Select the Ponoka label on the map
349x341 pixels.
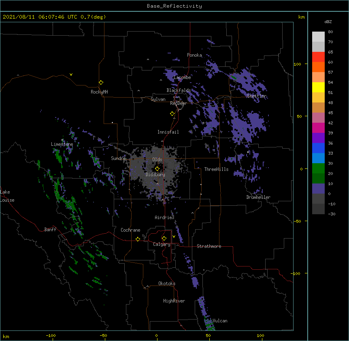[194, 55]
